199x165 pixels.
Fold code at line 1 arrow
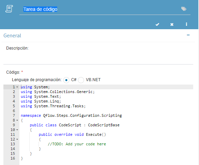coord(17,87)
